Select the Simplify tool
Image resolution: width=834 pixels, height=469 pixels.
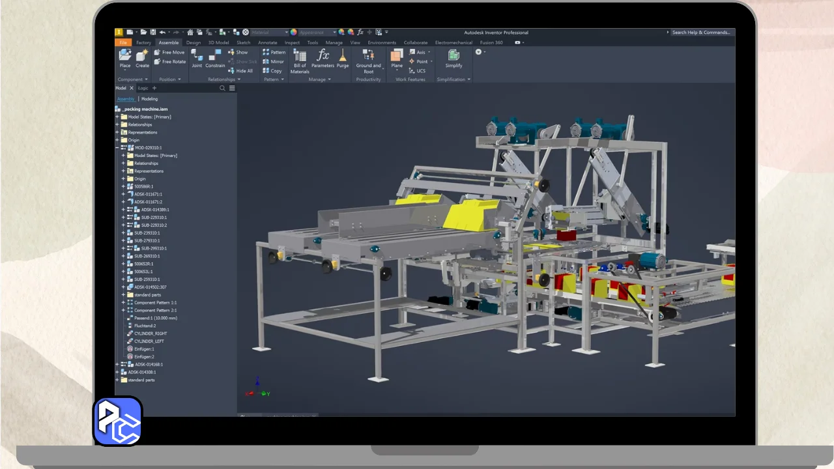453,55
